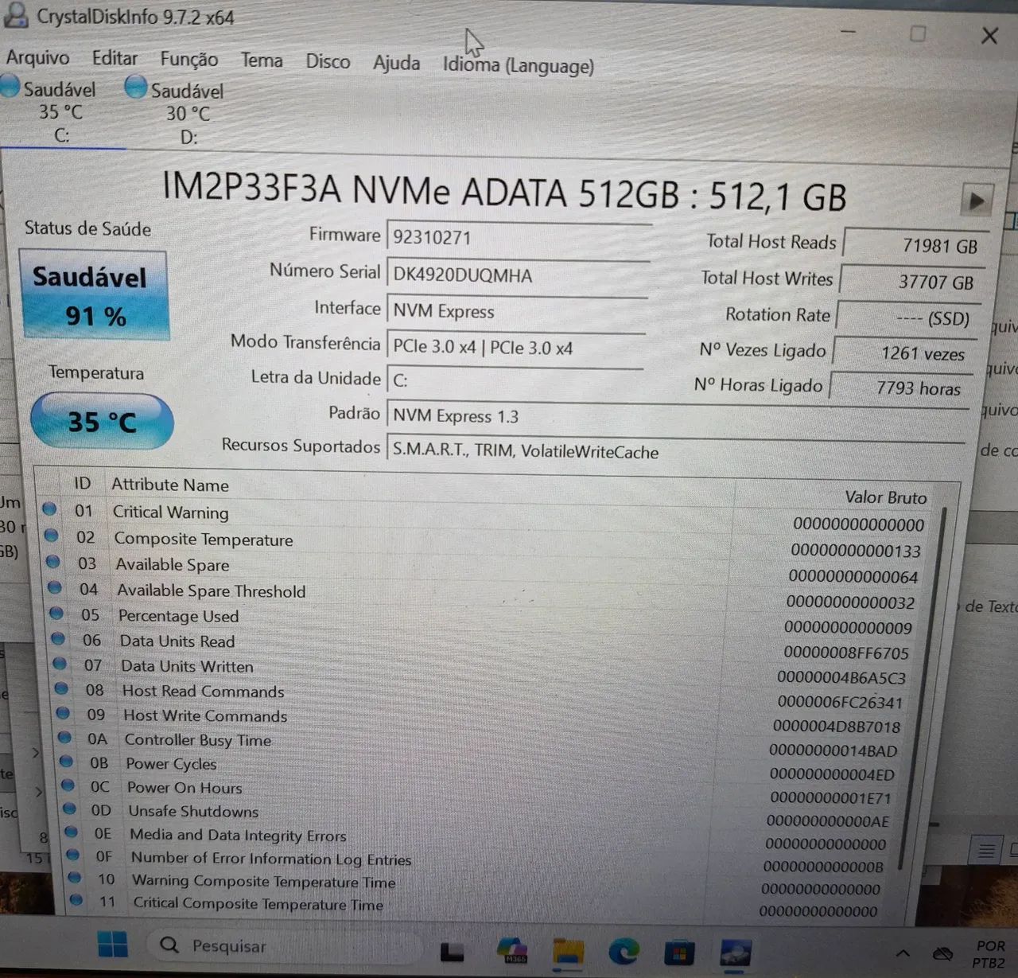The height and width of the screenshot is (978, 1018).
Task: Open the Tema menu
Action: tap(262, 60)
